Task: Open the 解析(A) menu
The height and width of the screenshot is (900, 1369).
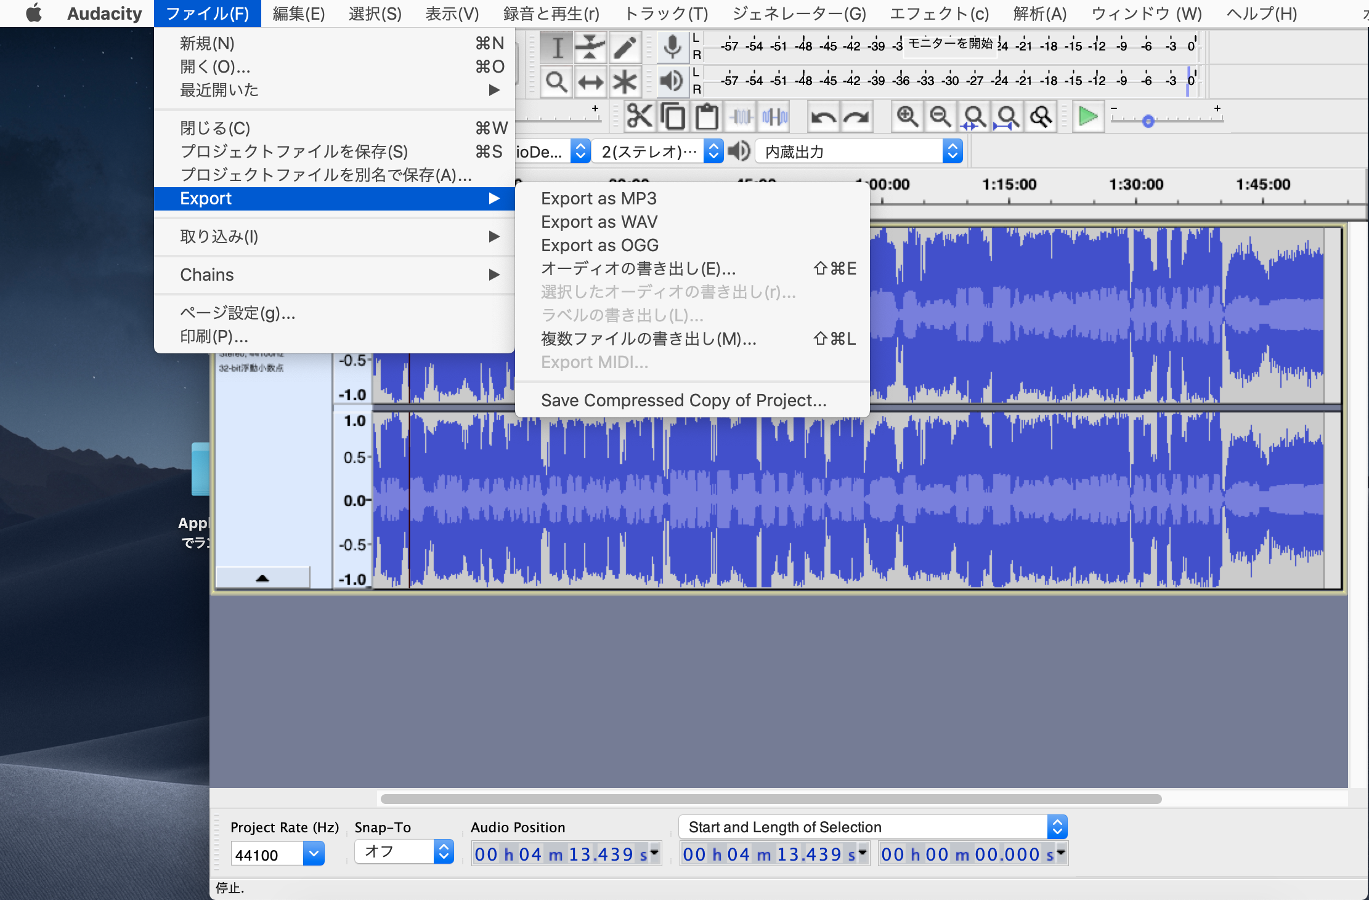Action: point(1040,13)
